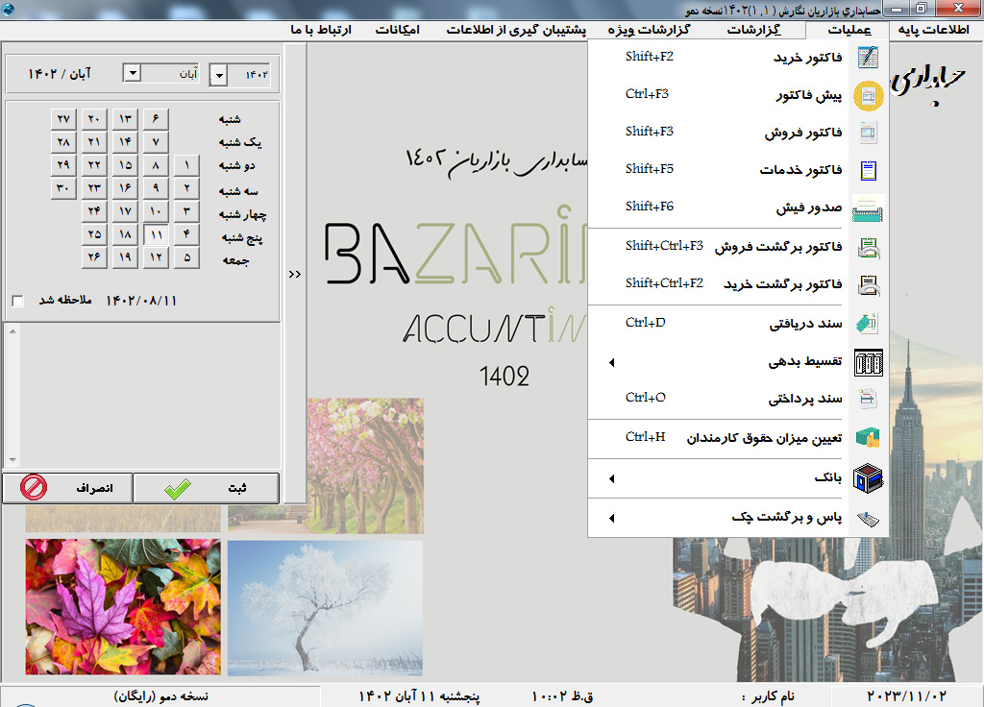The image size is (984, 707).
Task: Select the فاکتور فروش sales invoice icon
Action: [x=868, y=133]
